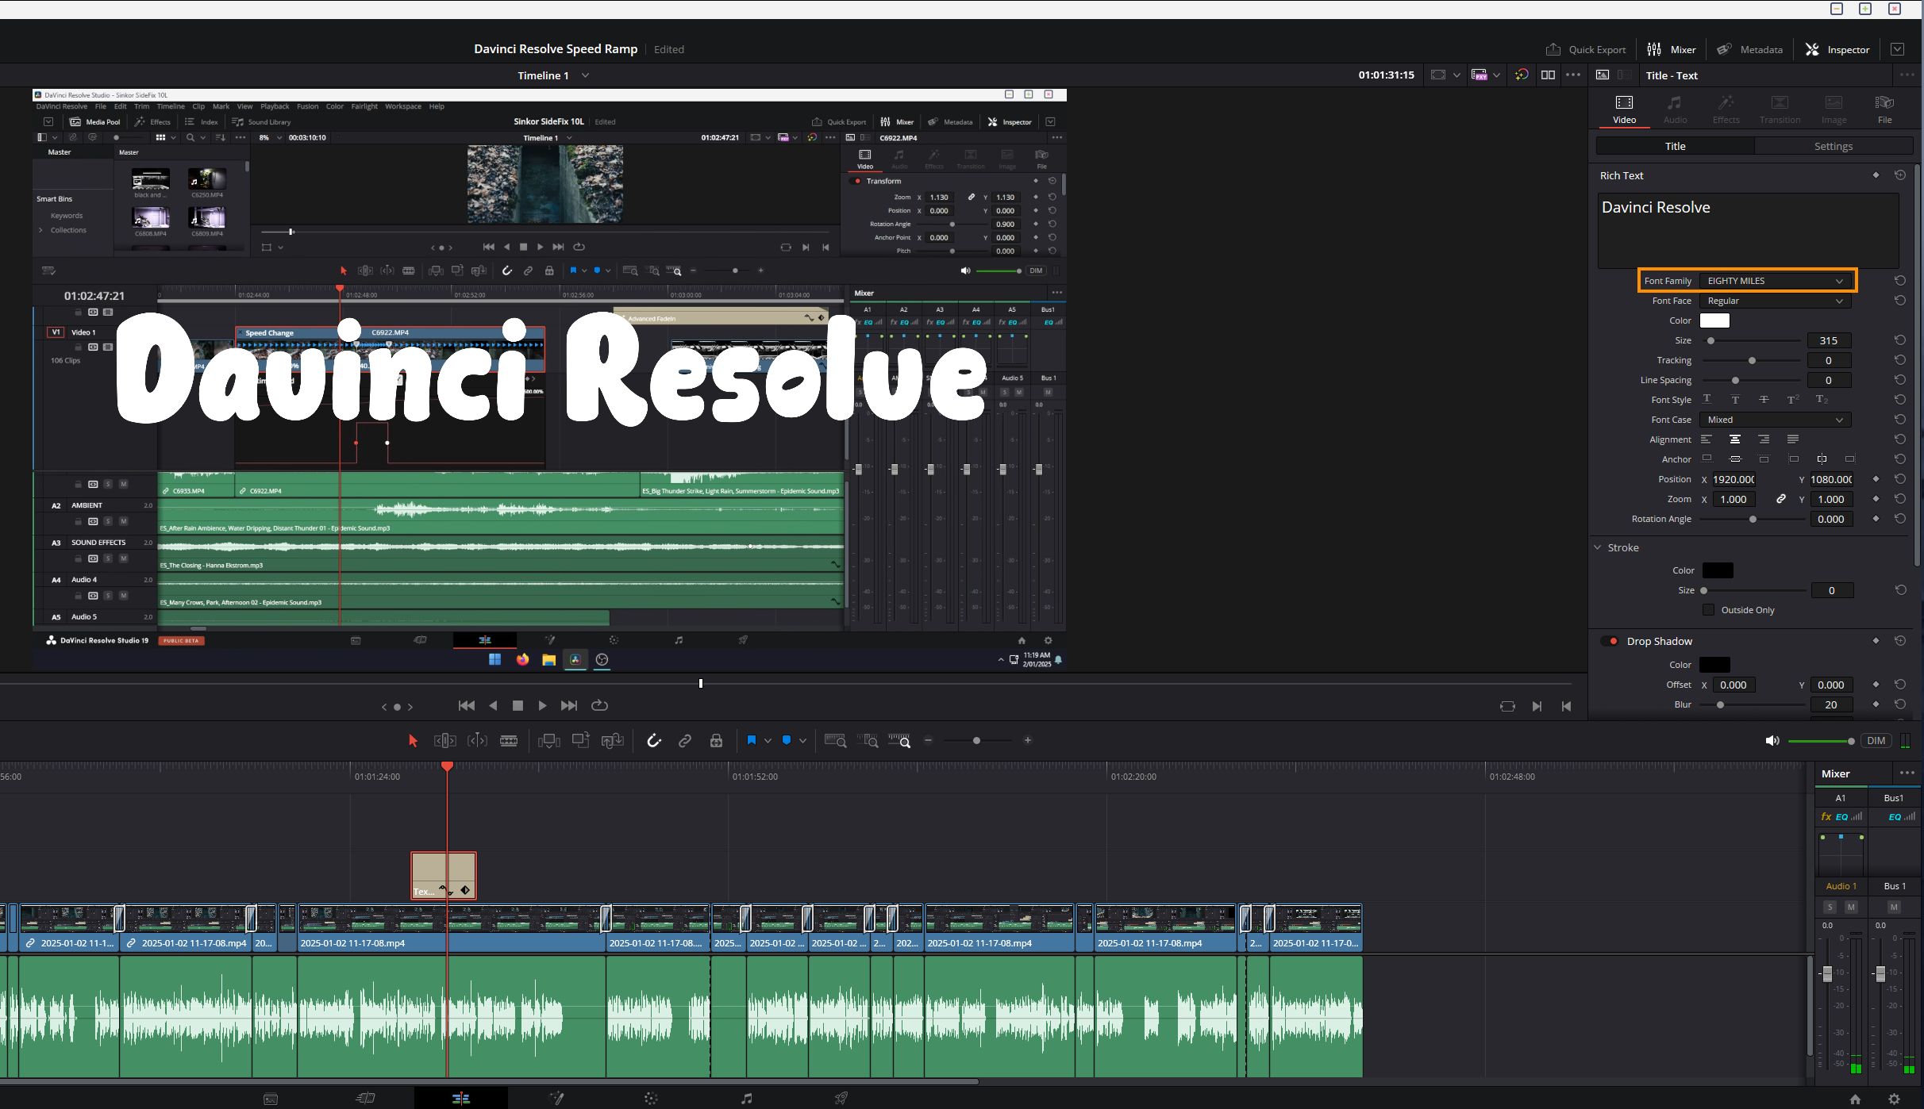Click the Replace Clip icon
This screenshot has height=1109, width=1924.
[x=613, y=740]
